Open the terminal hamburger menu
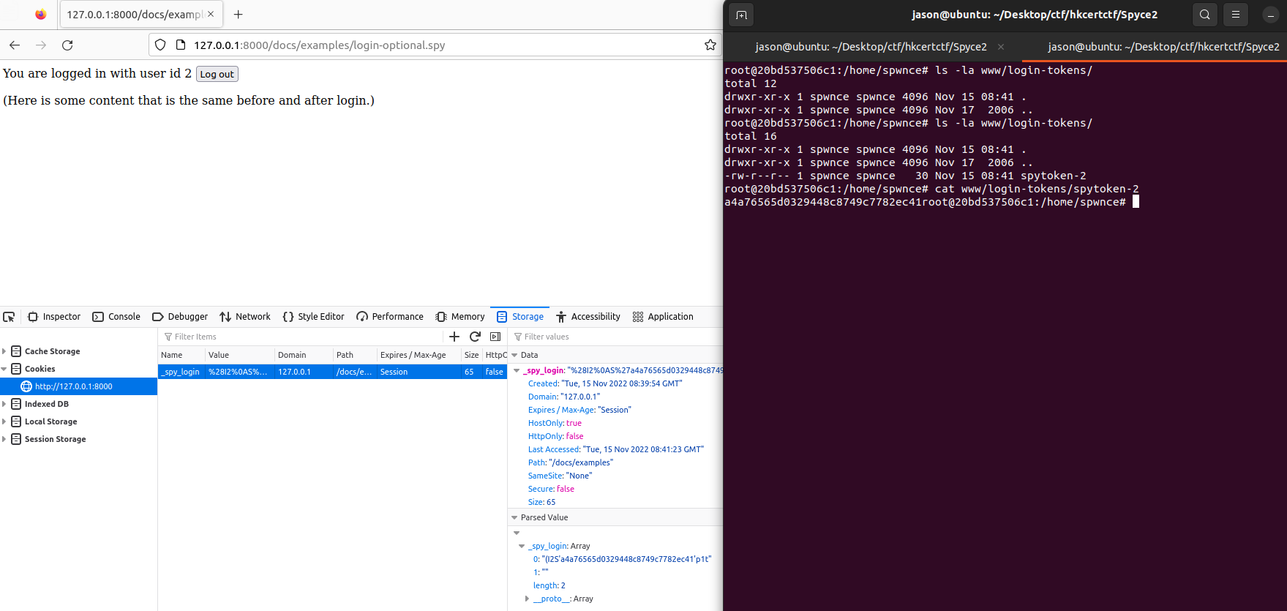Viewport: 1287px width, 611px height. (1235, 15)
